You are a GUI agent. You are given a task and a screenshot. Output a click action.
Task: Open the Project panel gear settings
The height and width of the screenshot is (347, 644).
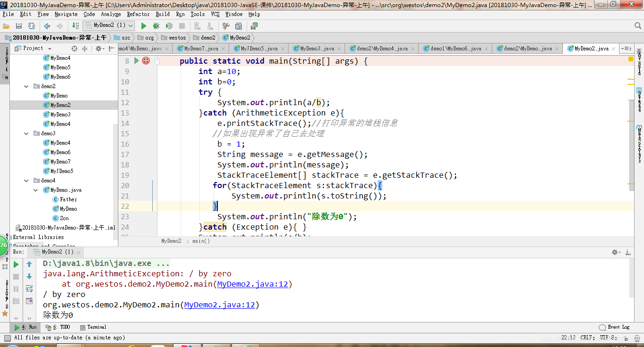click(x=99, y=49)
